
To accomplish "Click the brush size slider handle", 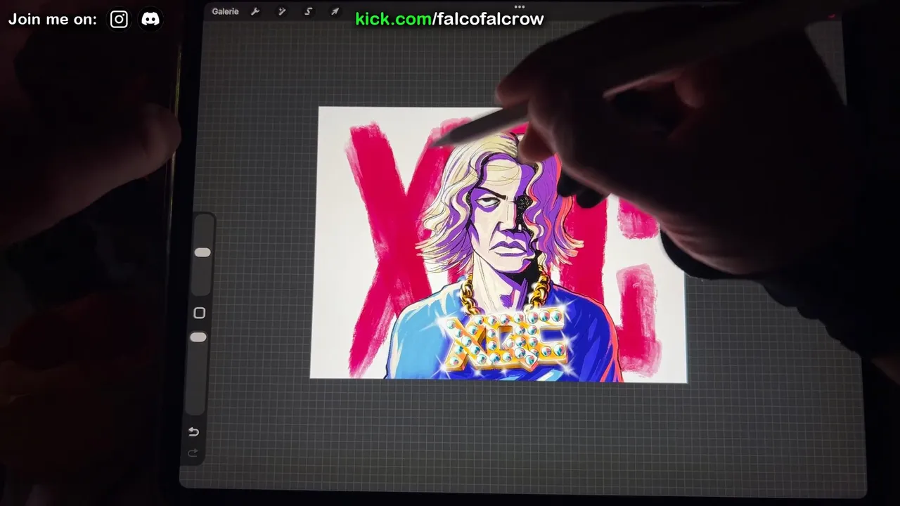I will 202,252.
